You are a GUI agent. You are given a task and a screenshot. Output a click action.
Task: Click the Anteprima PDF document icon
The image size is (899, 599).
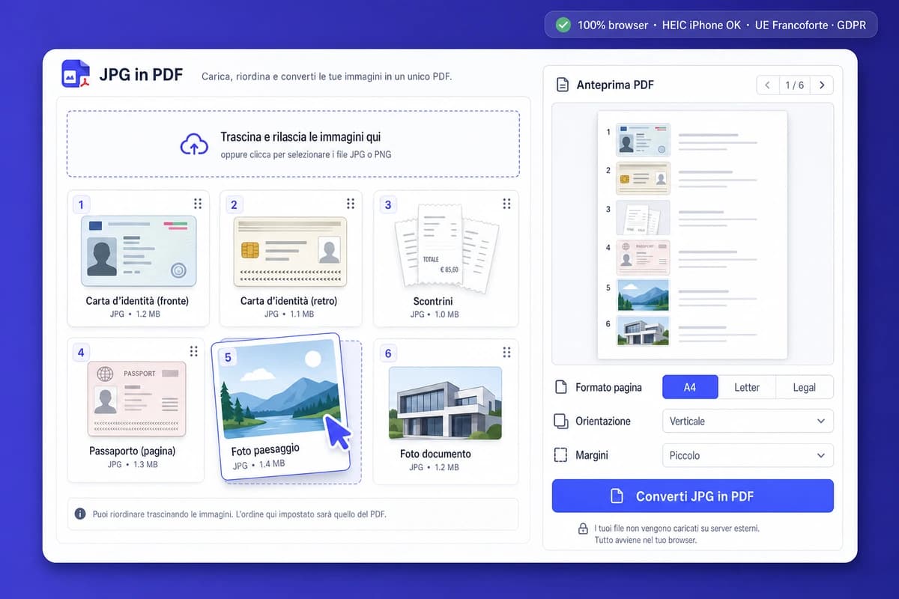point(563,85)
